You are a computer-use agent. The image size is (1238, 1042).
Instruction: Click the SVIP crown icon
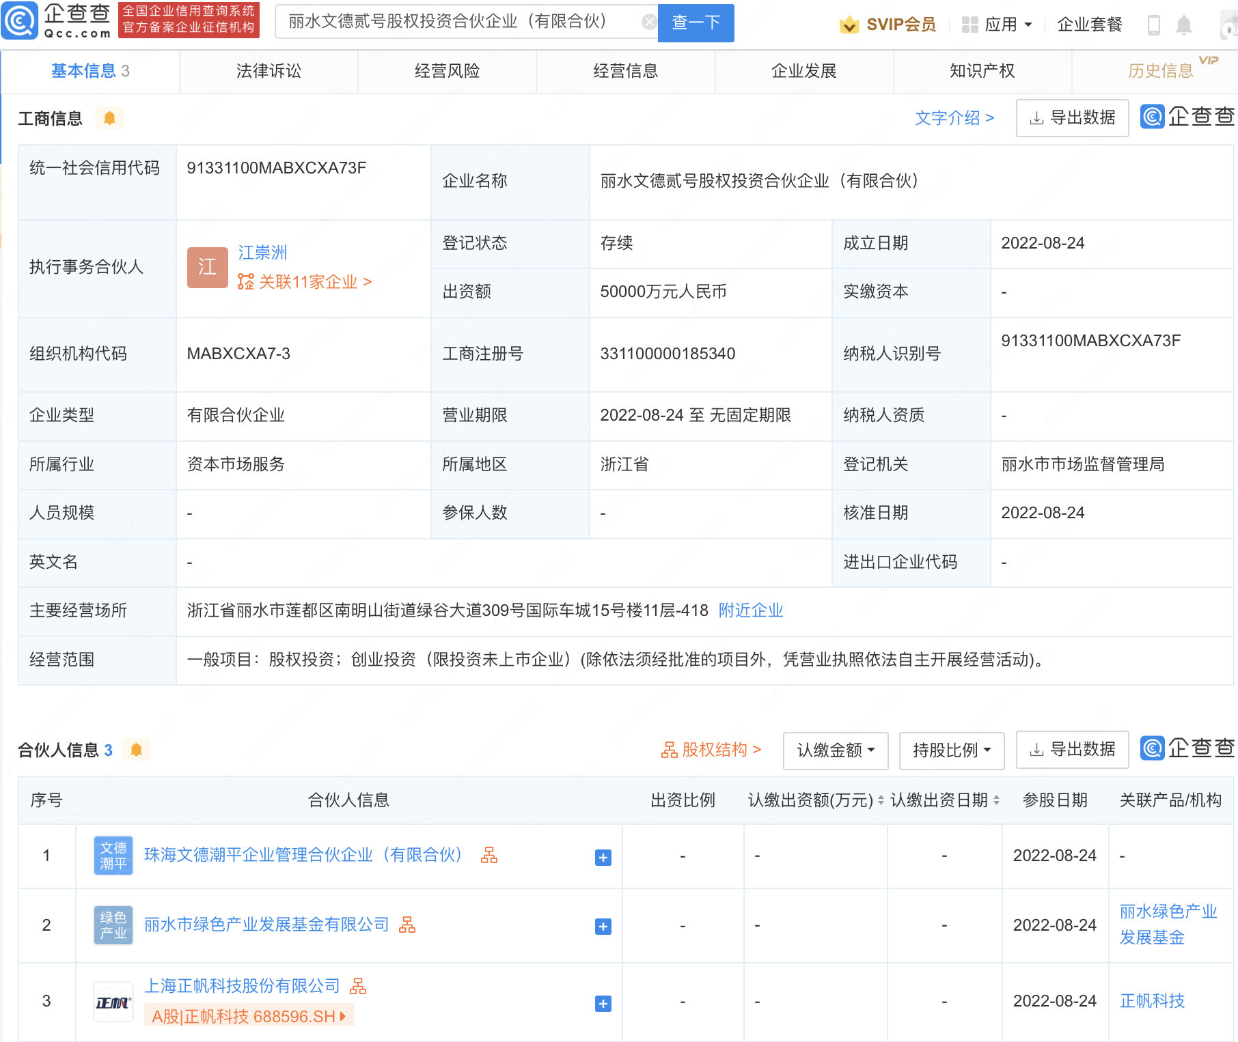click(849, 25)
